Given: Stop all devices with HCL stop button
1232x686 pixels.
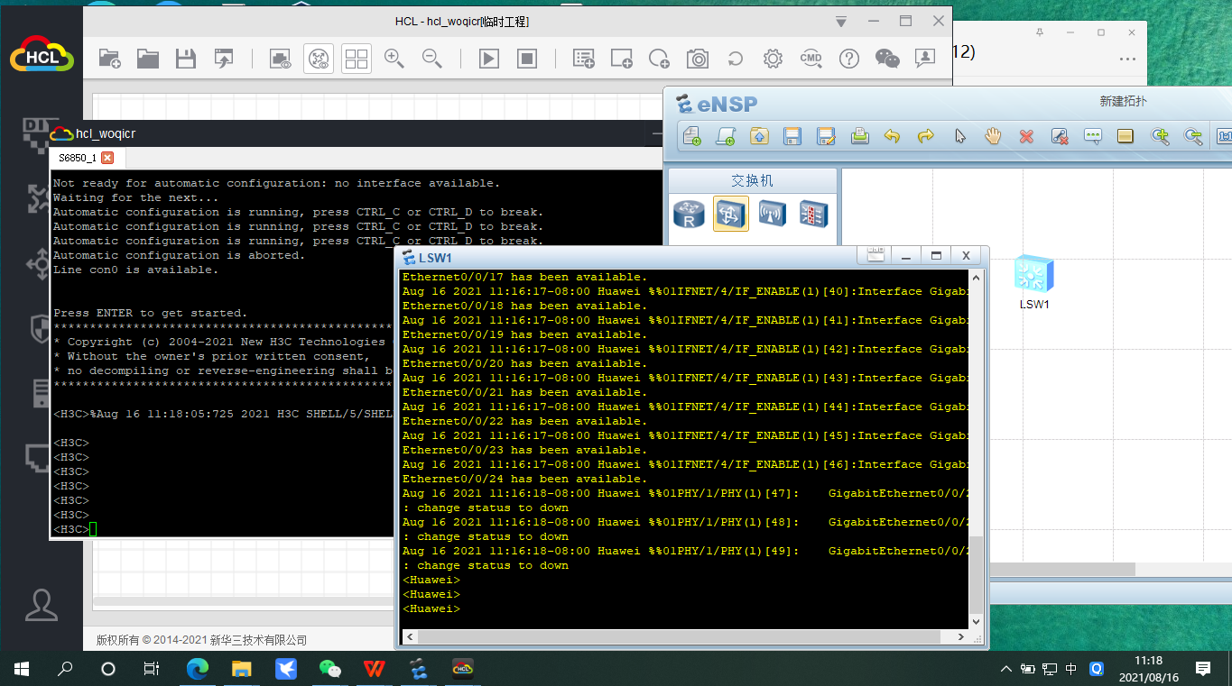Looking at the screenshot, I should (527, 59).
